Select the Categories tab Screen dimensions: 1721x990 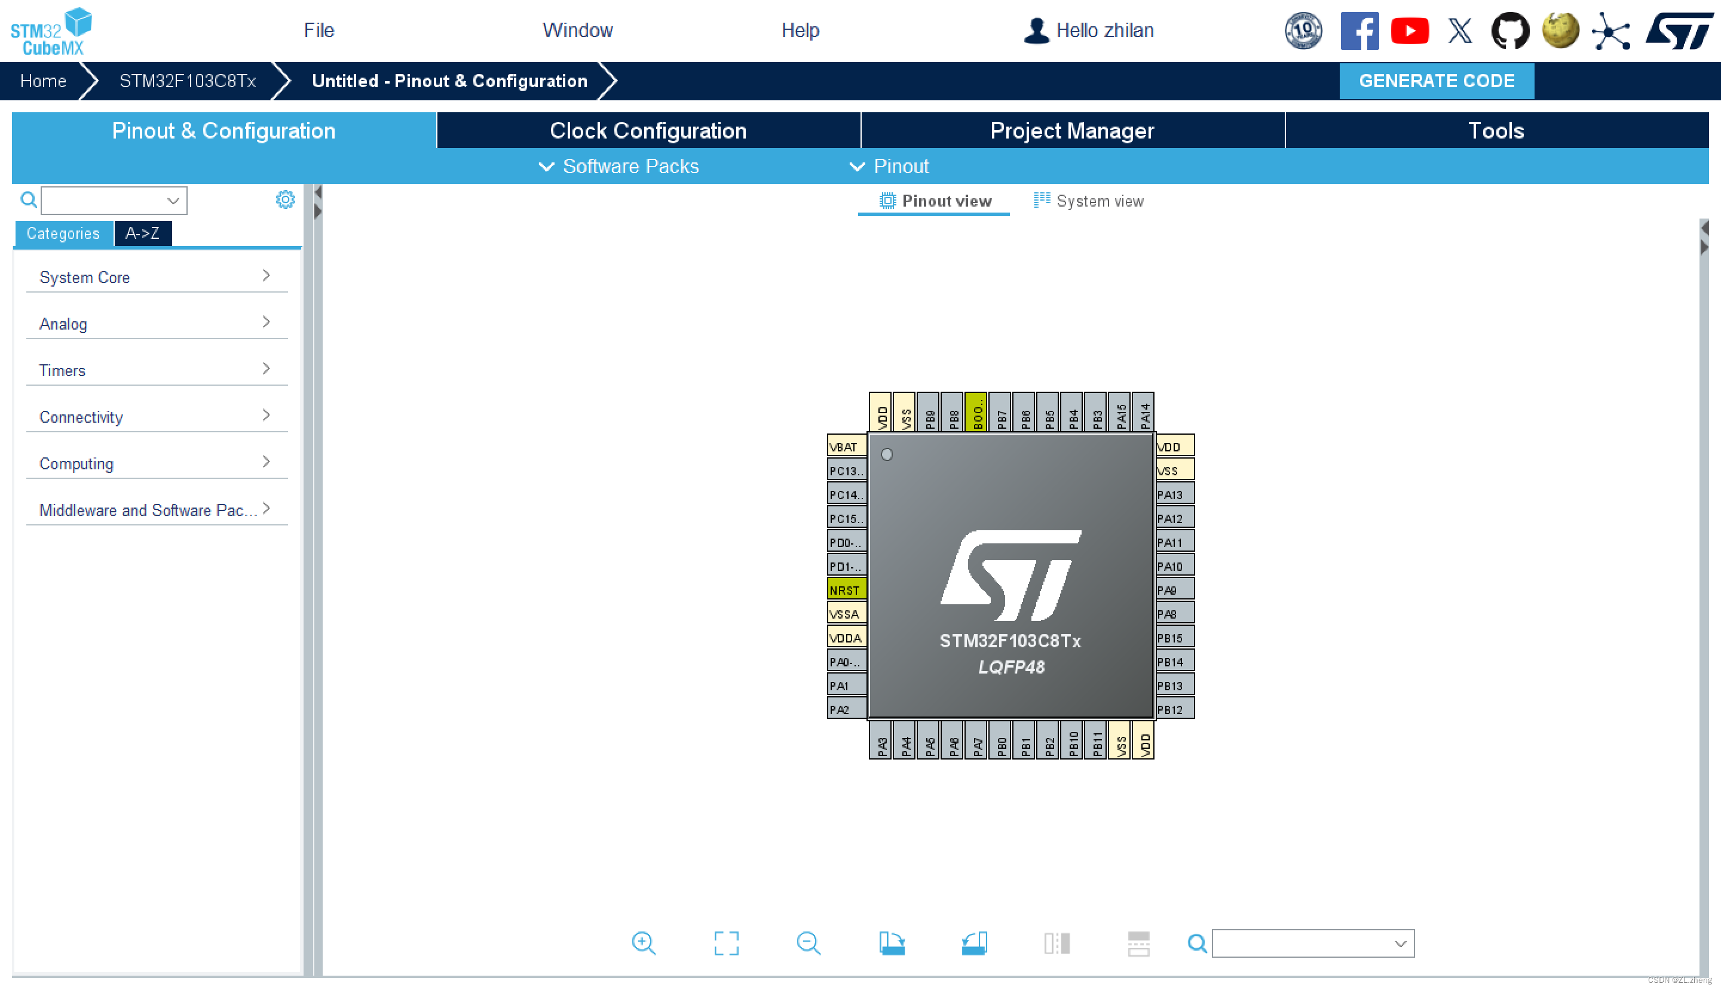pyautogui.click(x=63, y=233)
